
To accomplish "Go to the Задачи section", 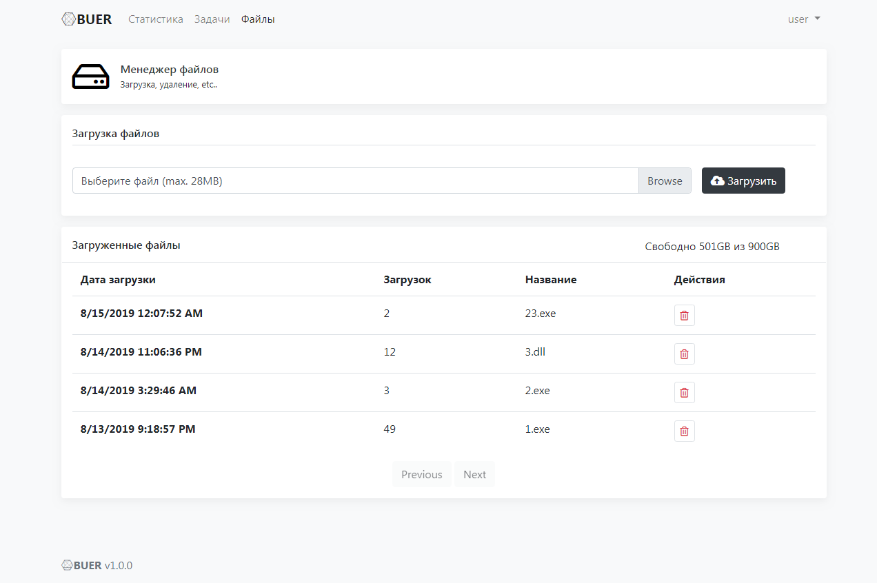I will pyautogui.click(x=212, y=19).
